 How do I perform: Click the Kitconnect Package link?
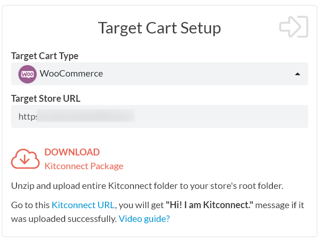(84, 166)
